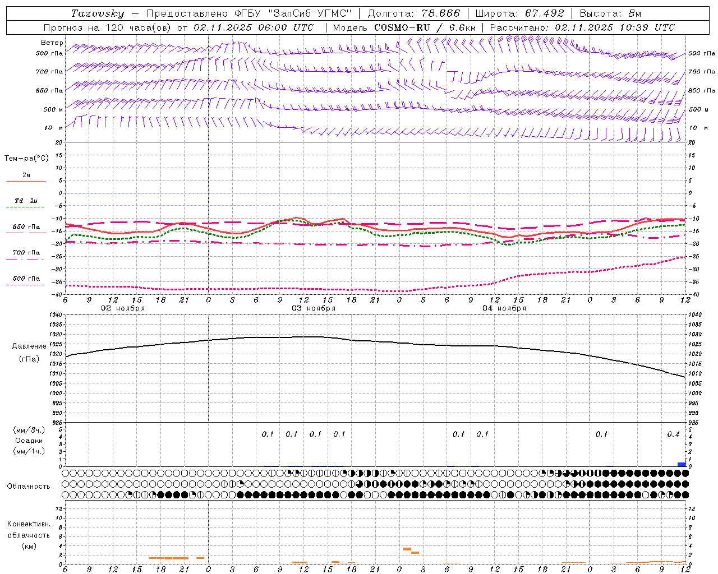Click the Рассчитано: 02.11.2025 10:39 UTC text

point(582,27)
